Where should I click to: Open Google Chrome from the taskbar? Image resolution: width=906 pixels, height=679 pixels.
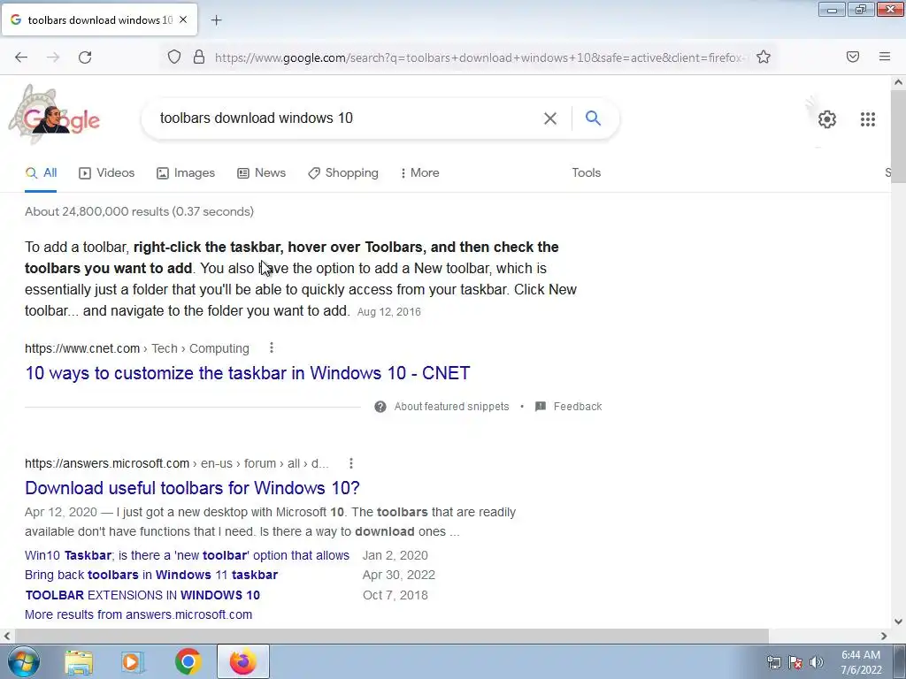click(188, 661)
